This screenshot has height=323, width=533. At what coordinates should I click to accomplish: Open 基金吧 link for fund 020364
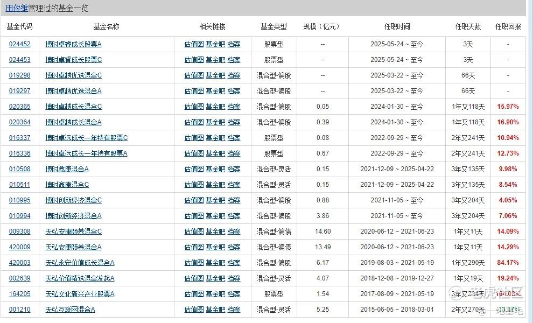click(215, 122)
